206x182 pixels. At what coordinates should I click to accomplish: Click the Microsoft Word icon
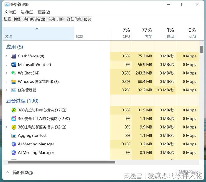14,65
